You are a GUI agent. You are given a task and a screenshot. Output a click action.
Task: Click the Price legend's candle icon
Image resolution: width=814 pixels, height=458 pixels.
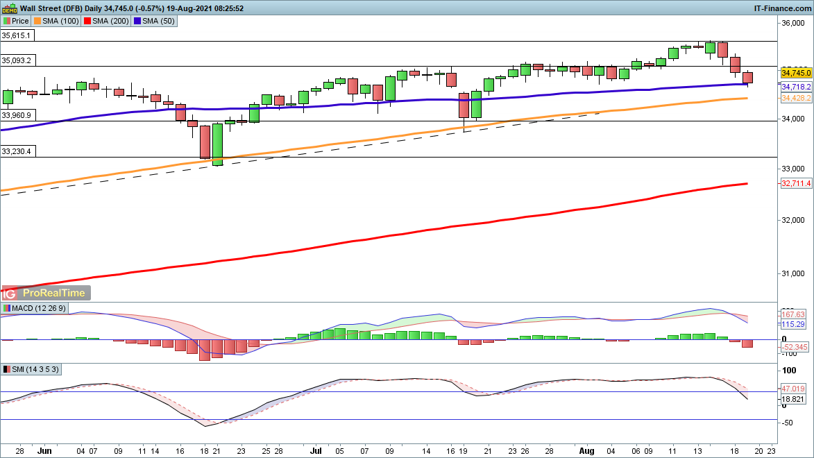pos(7,21)
